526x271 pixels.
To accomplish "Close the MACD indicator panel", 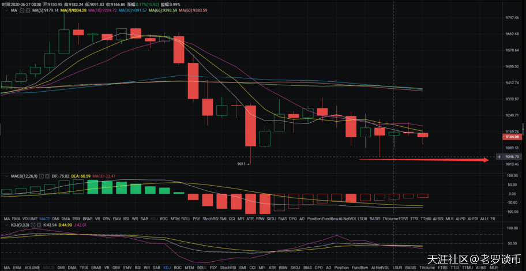I will point(47,175).
